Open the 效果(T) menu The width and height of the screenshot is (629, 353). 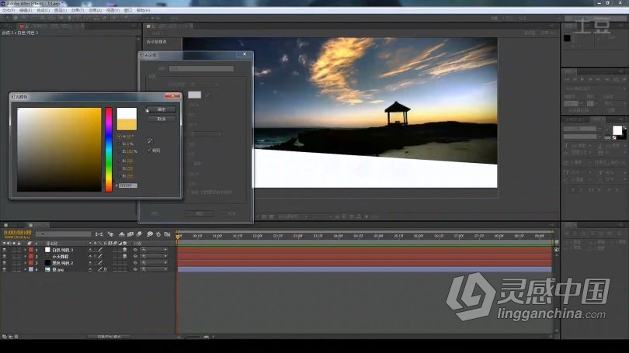78,10
